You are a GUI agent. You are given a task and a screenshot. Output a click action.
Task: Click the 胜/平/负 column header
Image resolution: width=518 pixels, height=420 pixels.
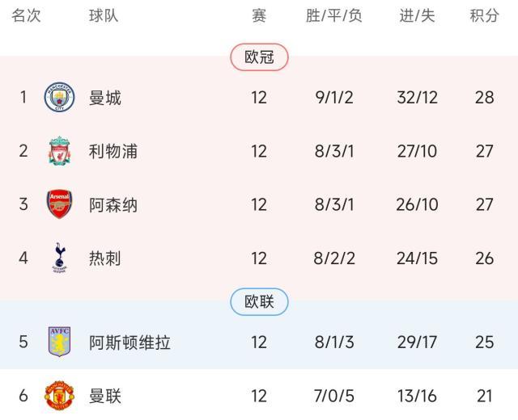coord(334,16)
